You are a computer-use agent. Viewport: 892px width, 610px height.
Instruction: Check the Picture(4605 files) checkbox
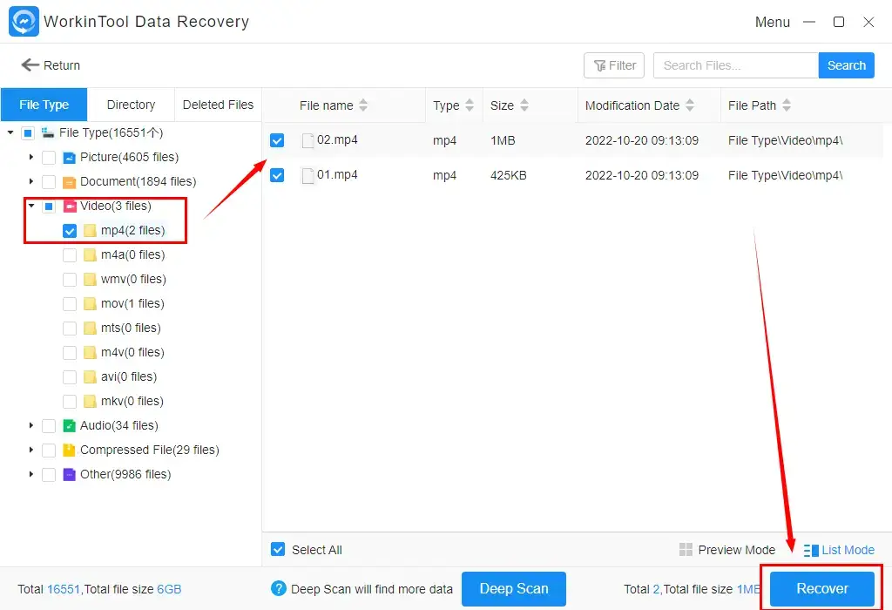click(49, 158)
